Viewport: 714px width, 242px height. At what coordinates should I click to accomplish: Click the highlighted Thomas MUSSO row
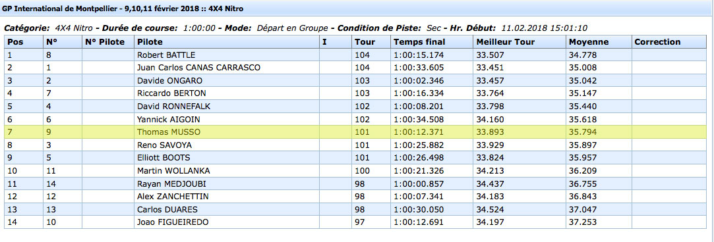[355, 132]
